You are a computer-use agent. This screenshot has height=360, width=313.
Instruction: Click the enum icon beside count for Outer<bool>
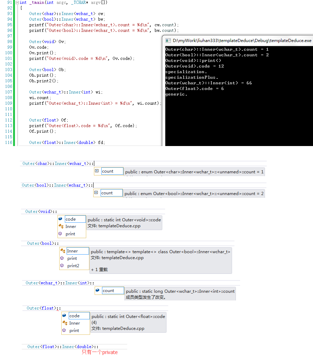[x=96, y=193]
